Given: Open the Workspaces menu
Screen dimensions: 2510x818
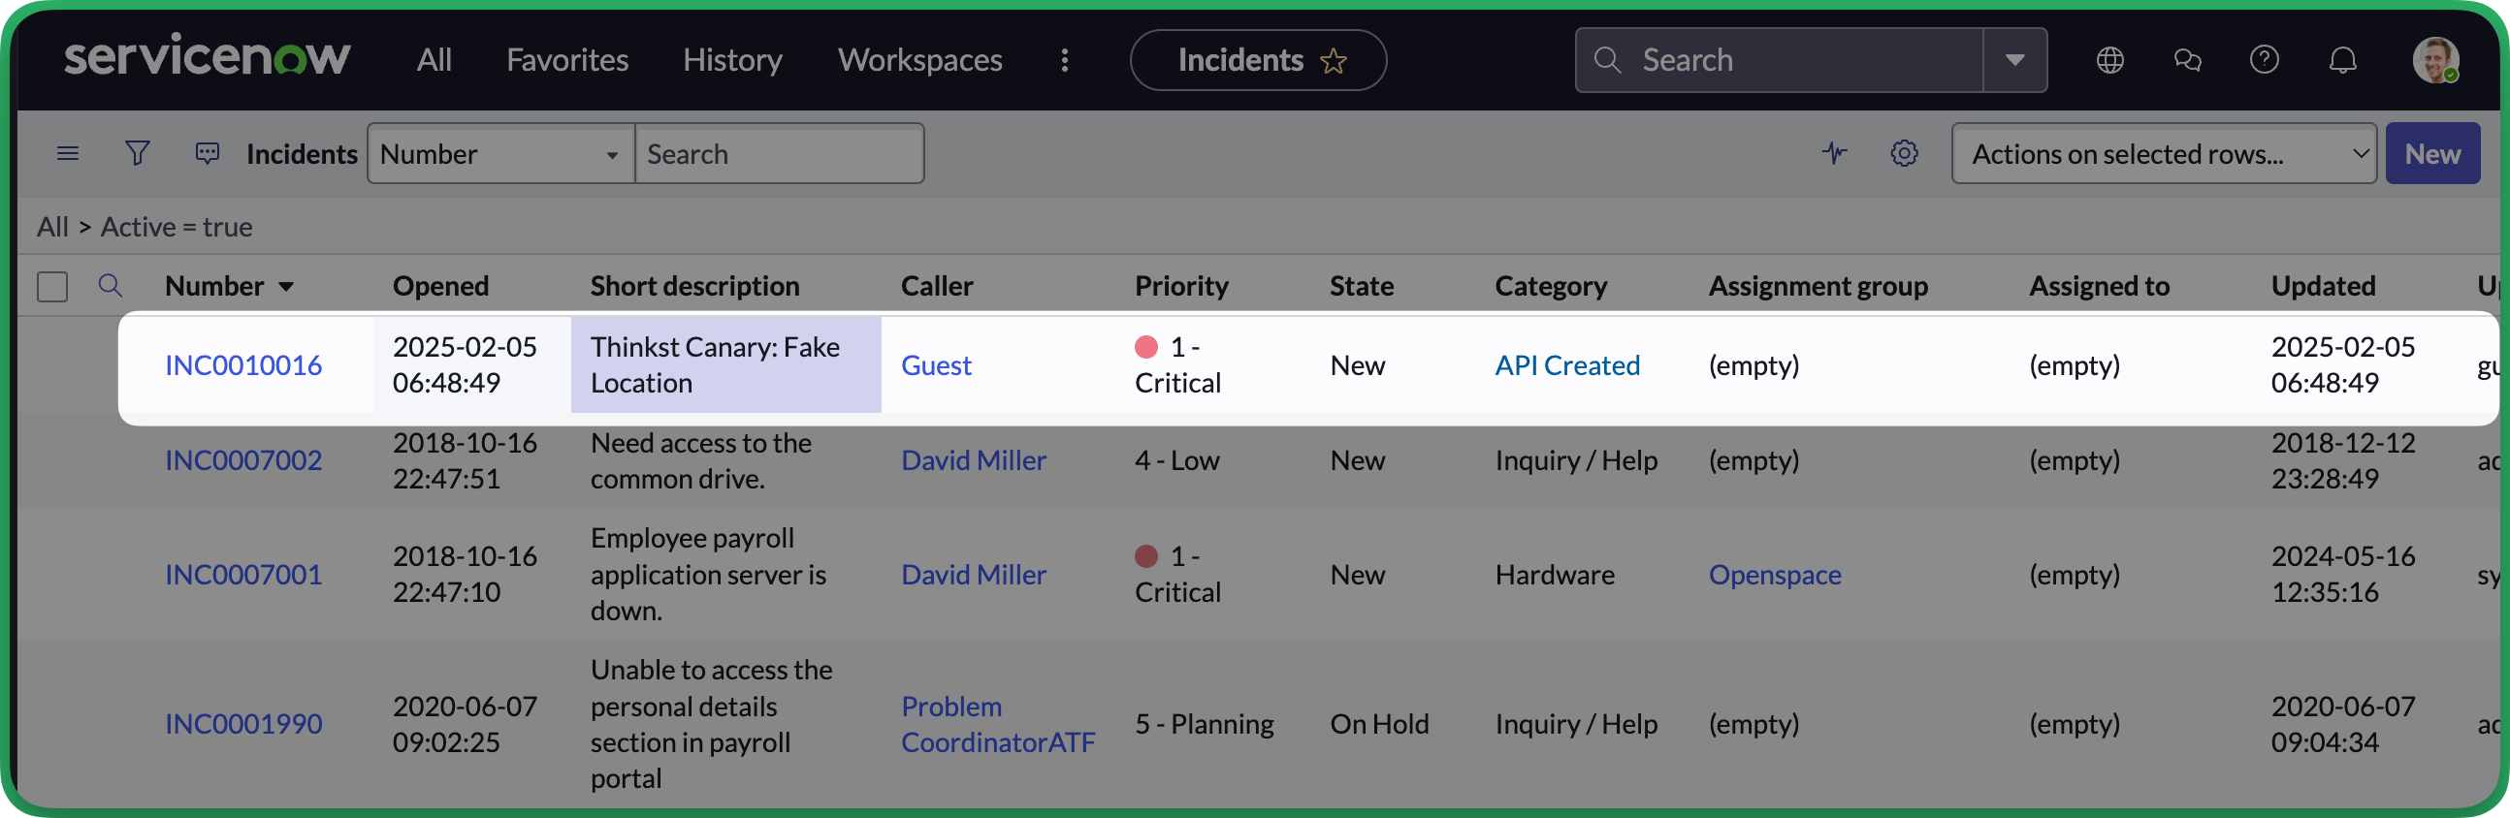Looking at the screenshot, I should pyautogui.click(x=919, y=60).
